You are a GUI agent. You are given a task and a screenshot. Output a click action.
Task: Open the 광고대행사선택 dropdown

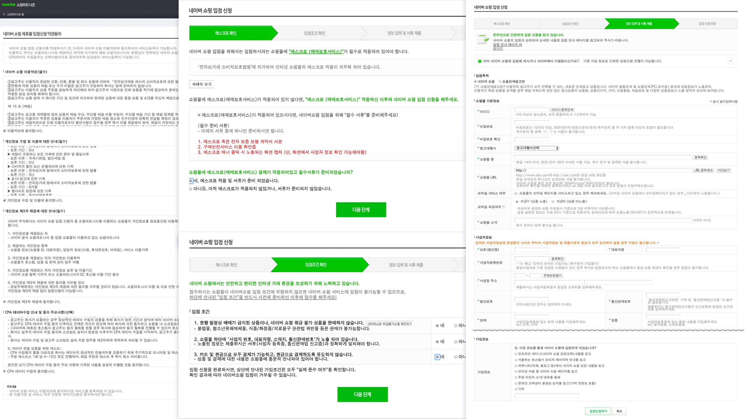click(537, 148)
